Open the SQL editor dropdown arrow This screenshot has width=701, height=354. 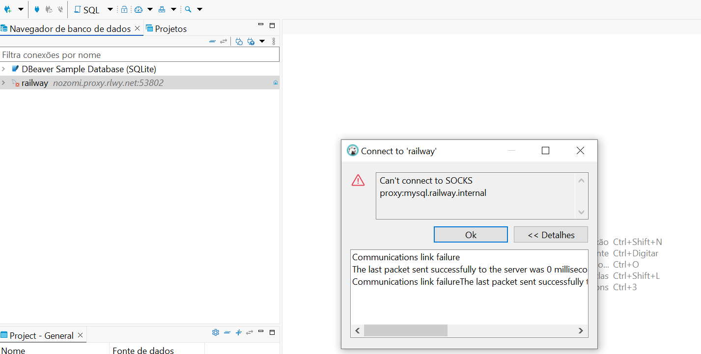coord(110,9)
